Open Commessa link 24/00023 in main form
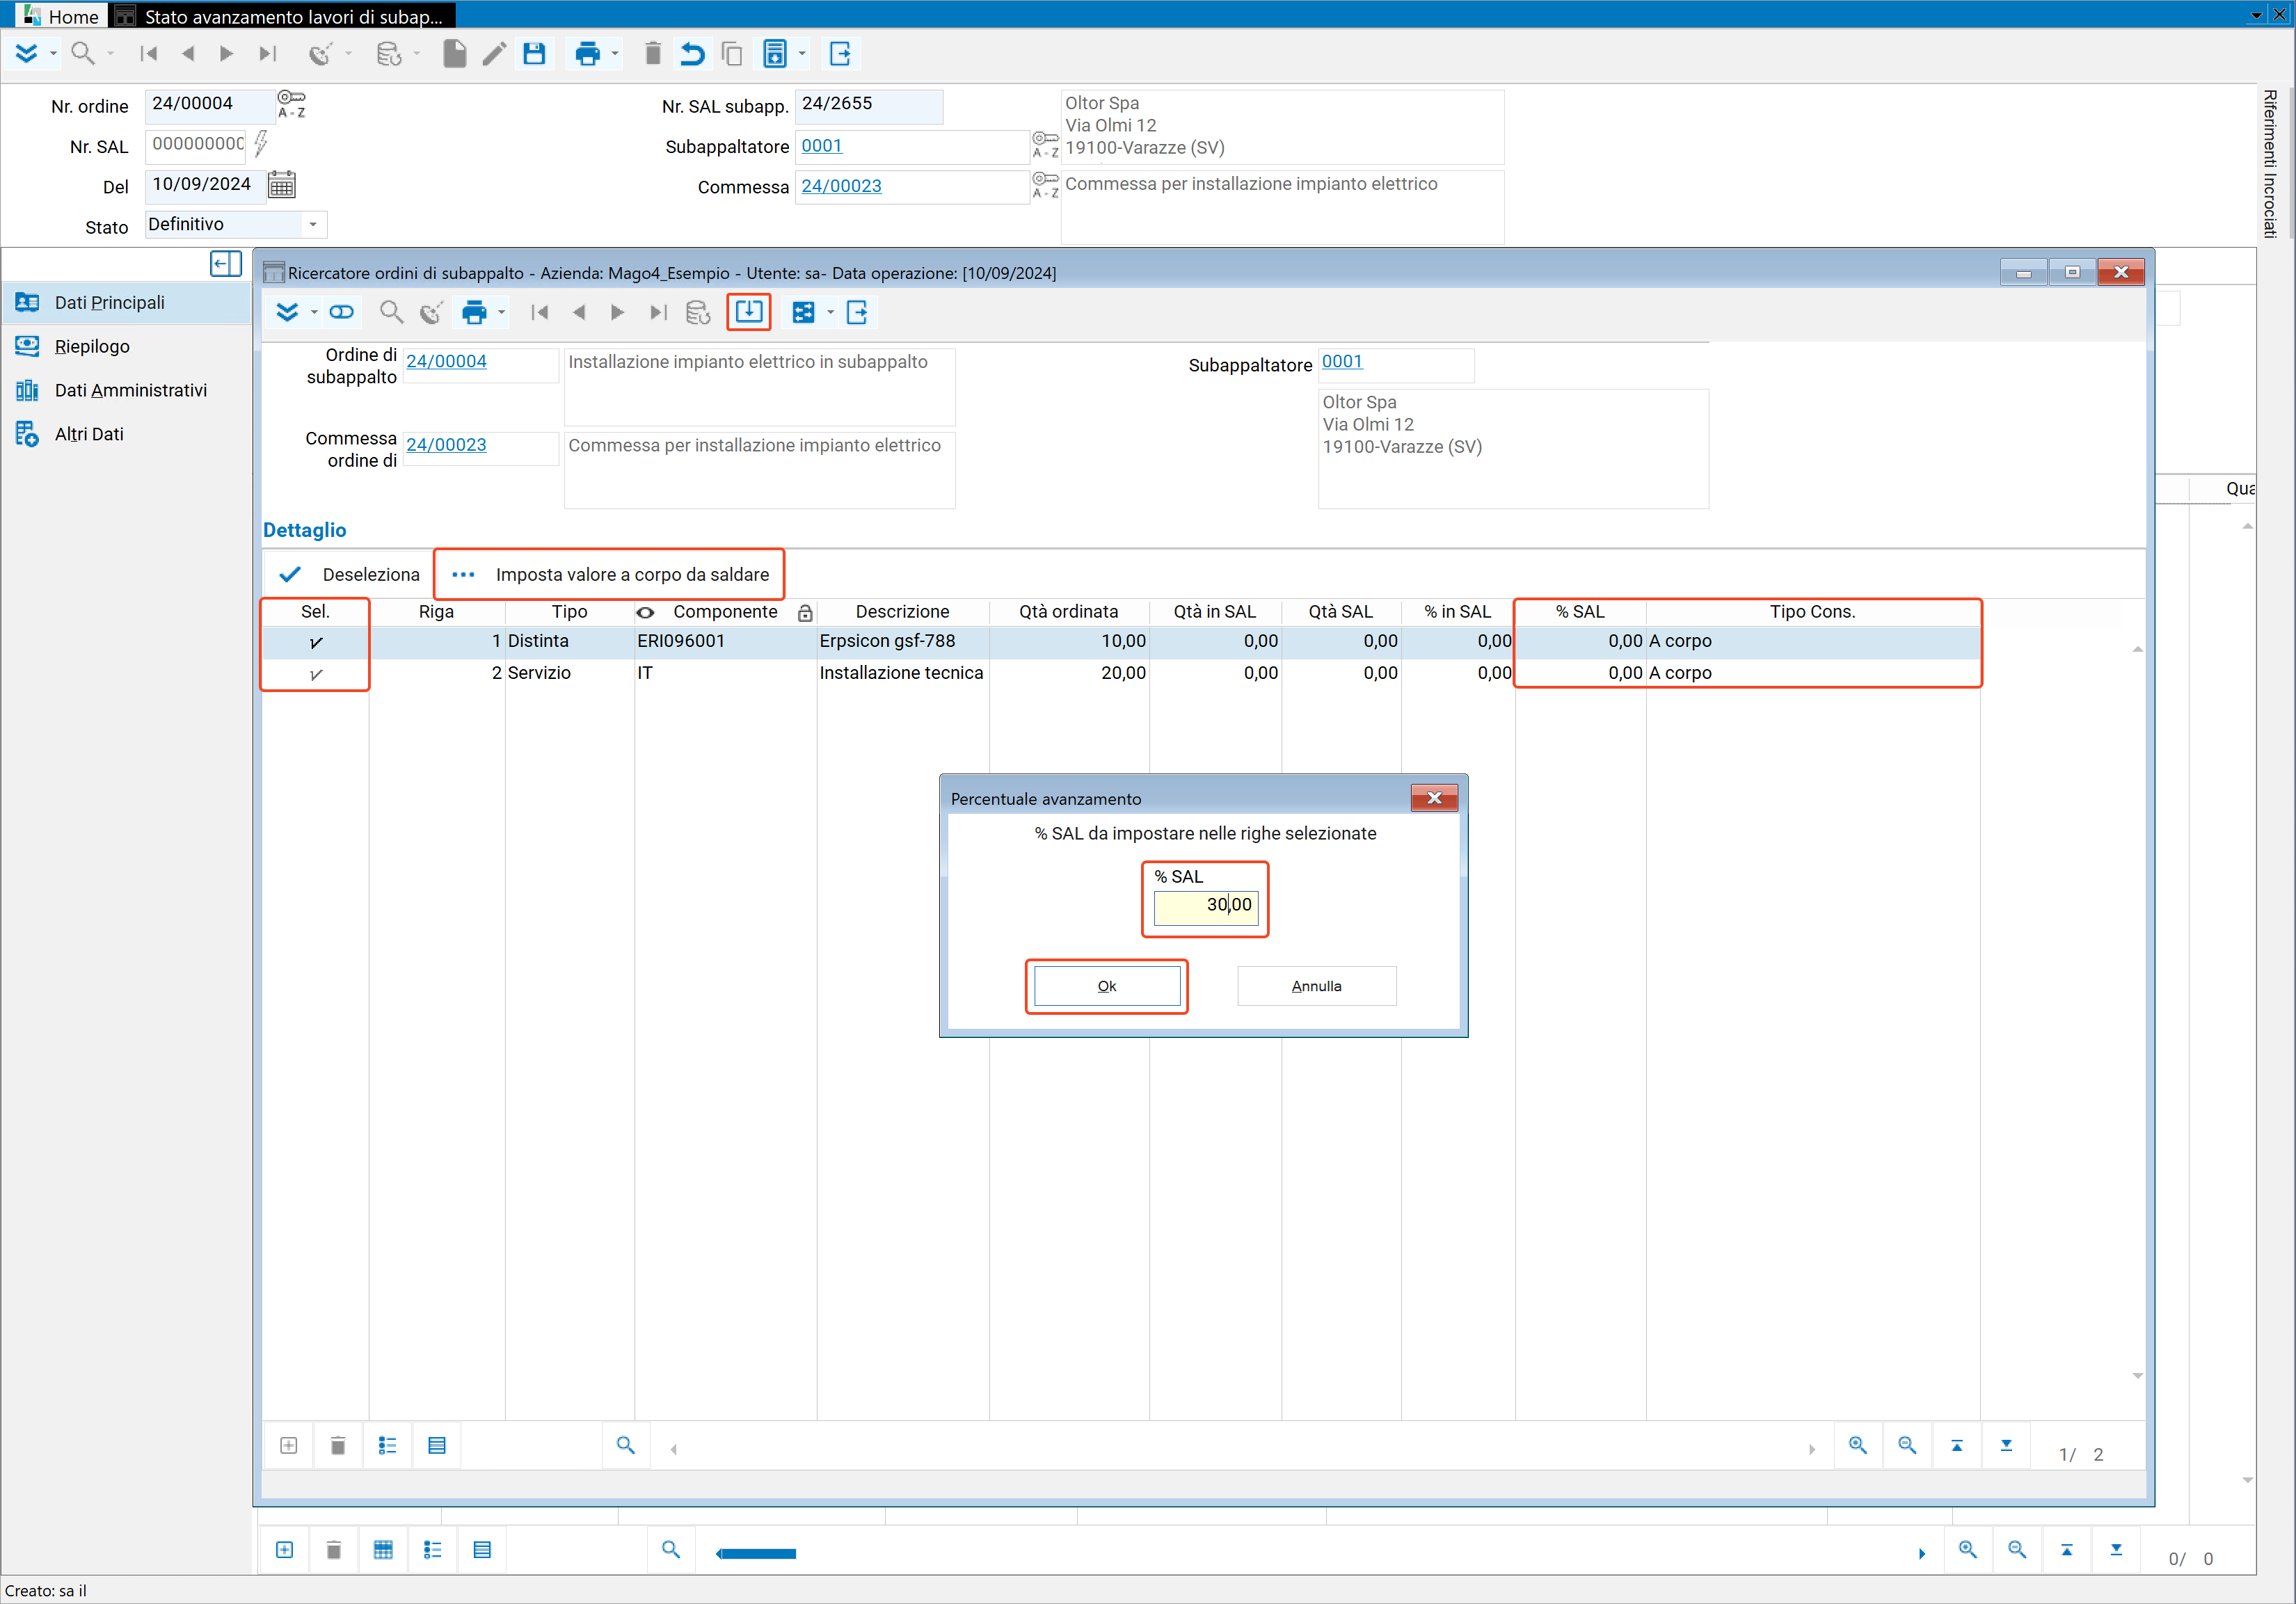The width and height of the screenshot is (2296, 1604). (842, 186)
